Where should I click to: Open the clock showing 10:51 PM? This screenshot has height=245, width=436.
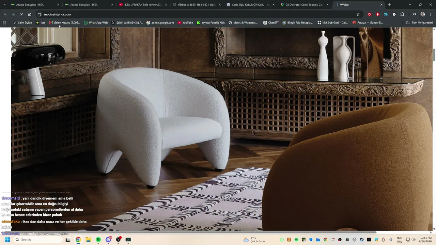coord(426,240)
